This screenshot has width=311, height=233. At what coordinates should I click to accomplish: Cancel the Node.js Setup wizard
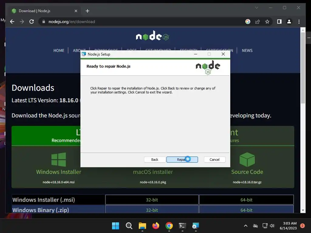214,160
